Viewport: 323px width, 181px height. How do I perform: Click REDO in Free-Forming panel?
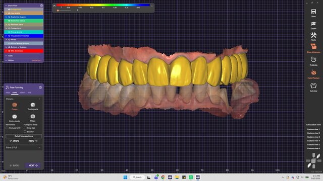tap(33, 141)
